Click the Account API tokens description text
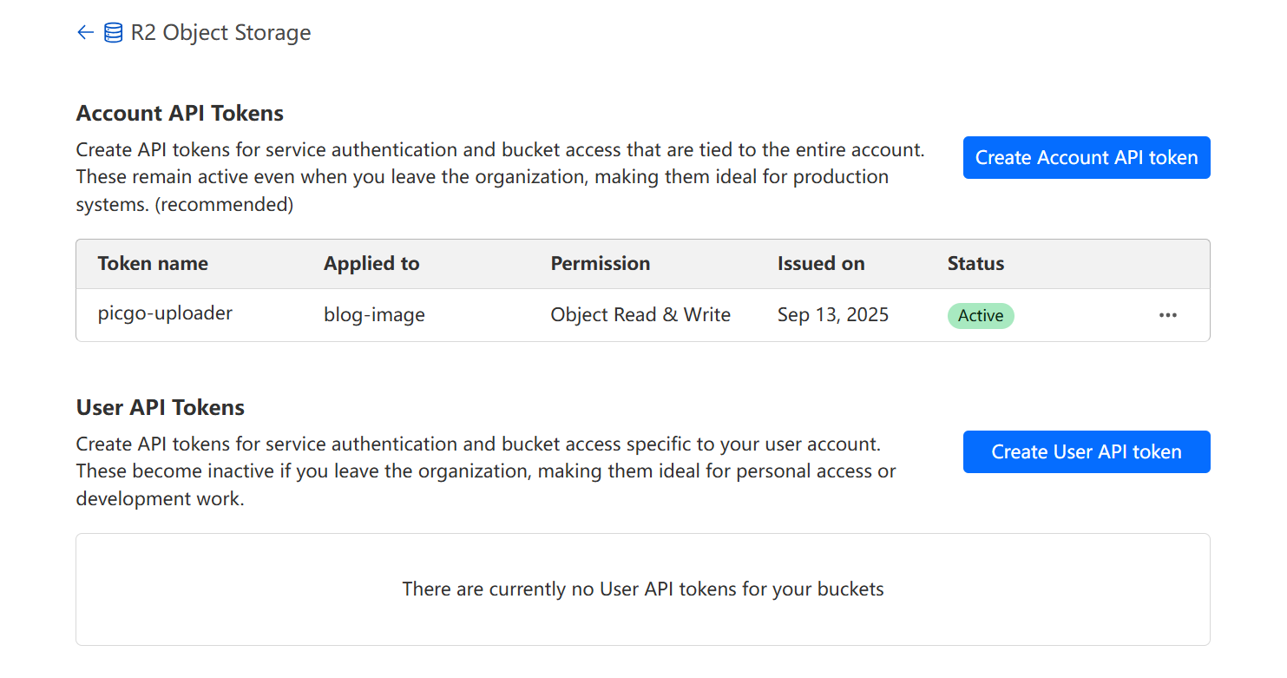 pos(501,177)
